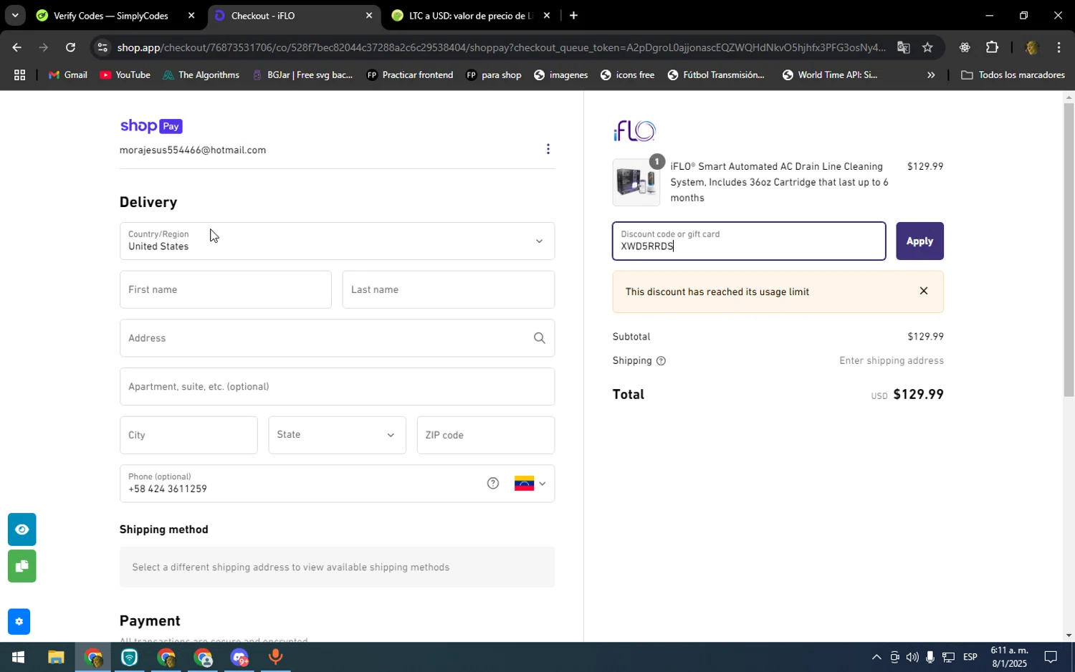This screenshot has width=1075, height=672.
Task: Open the phone number help icon
Action: click(493, 483)
